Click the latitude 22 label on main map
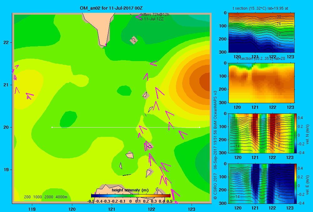Viewport: 313px width, 212px height. [6, 43]
